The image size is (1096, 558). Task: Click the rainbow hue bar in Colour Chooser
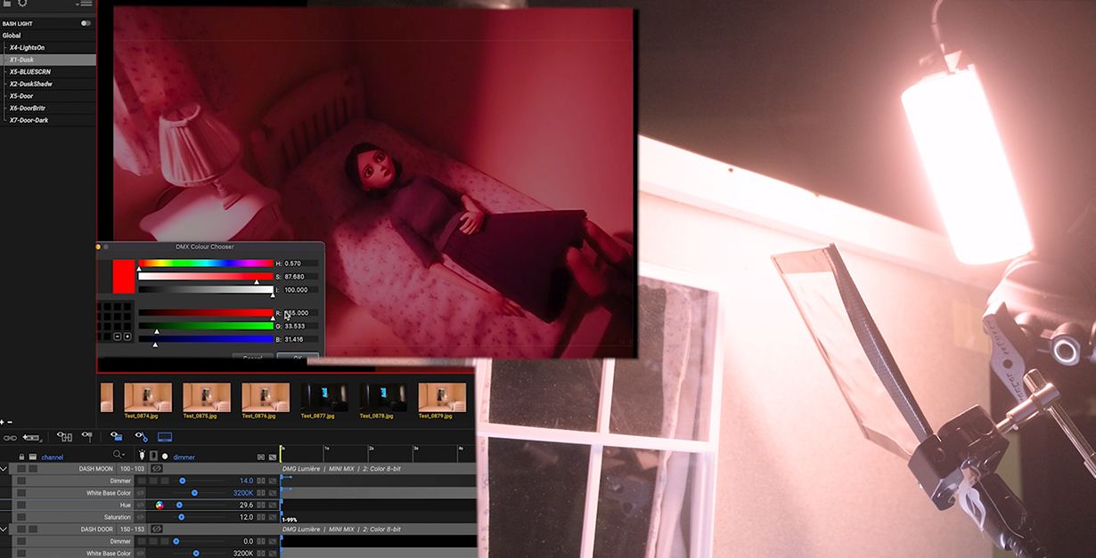click(205, 263)
